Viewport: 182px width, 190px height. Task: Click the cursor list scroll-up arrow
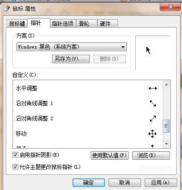166,85
